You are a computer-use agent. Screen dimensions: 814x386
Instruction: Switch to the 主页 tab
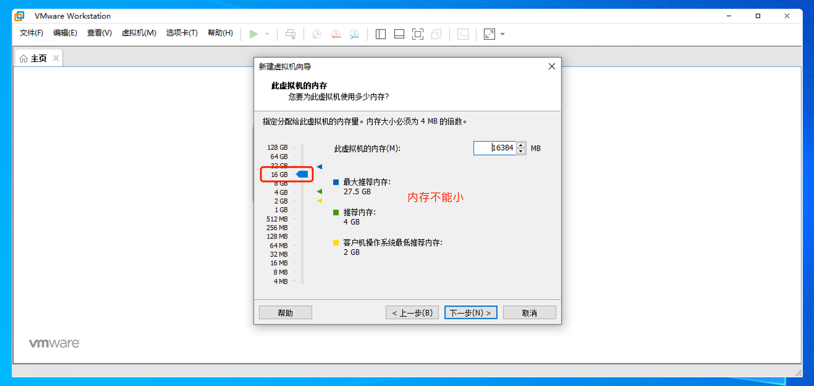point(38,58)
